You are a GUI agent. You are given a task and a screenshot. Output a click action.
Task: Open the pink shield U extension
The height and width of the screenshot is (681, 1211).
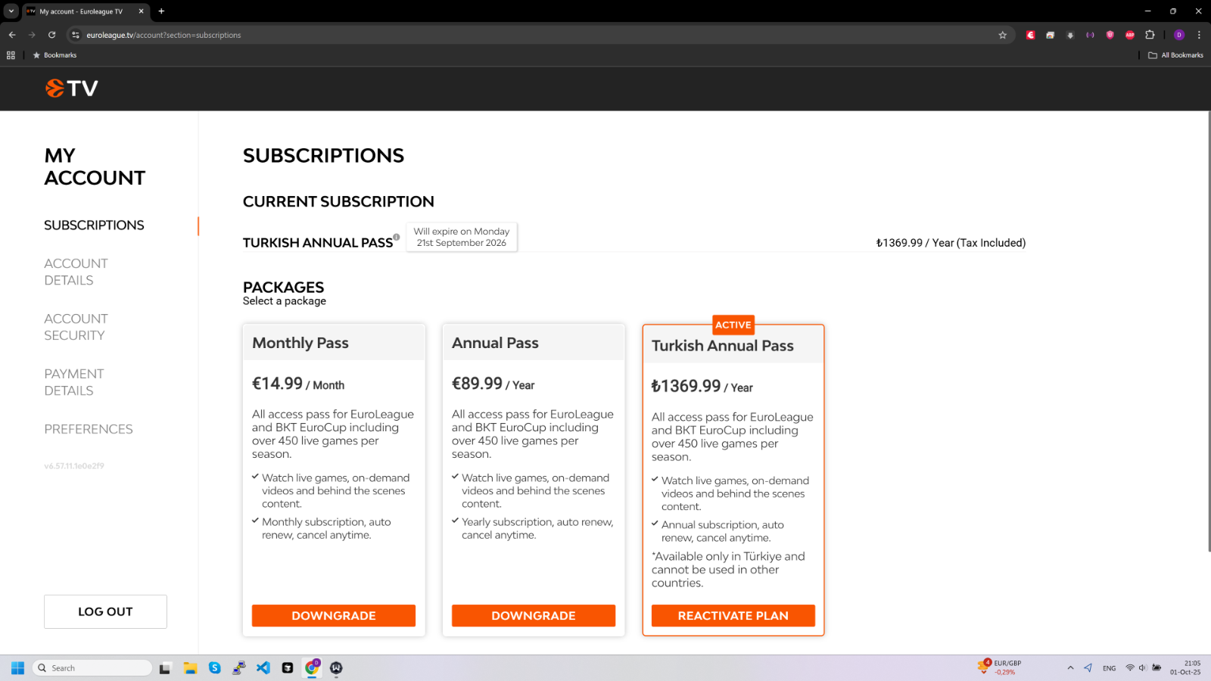pos(1110,35)
